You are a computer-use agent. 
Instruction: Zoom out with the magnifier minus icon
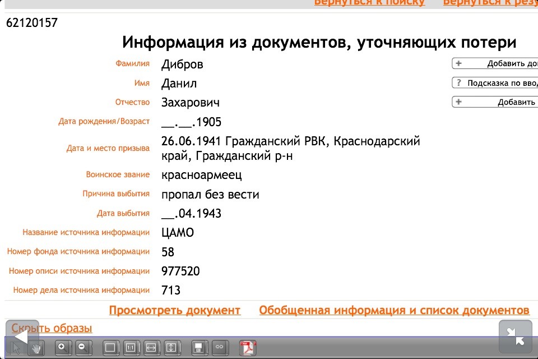[84, 348]
